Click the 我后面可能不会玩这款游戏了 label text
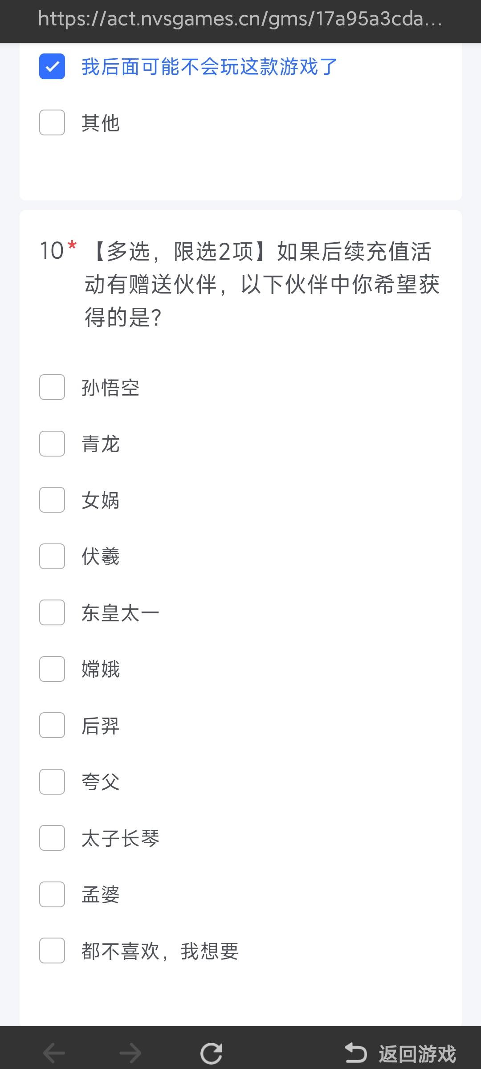This screenshot has width=481, height=1069. (209, 67)
